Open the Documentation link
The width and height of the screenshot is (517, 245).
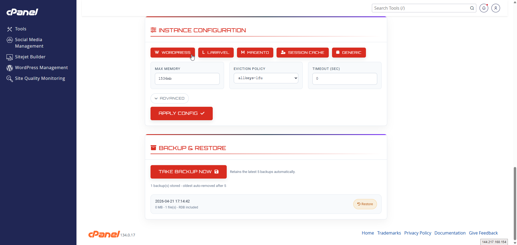[450, 233]
